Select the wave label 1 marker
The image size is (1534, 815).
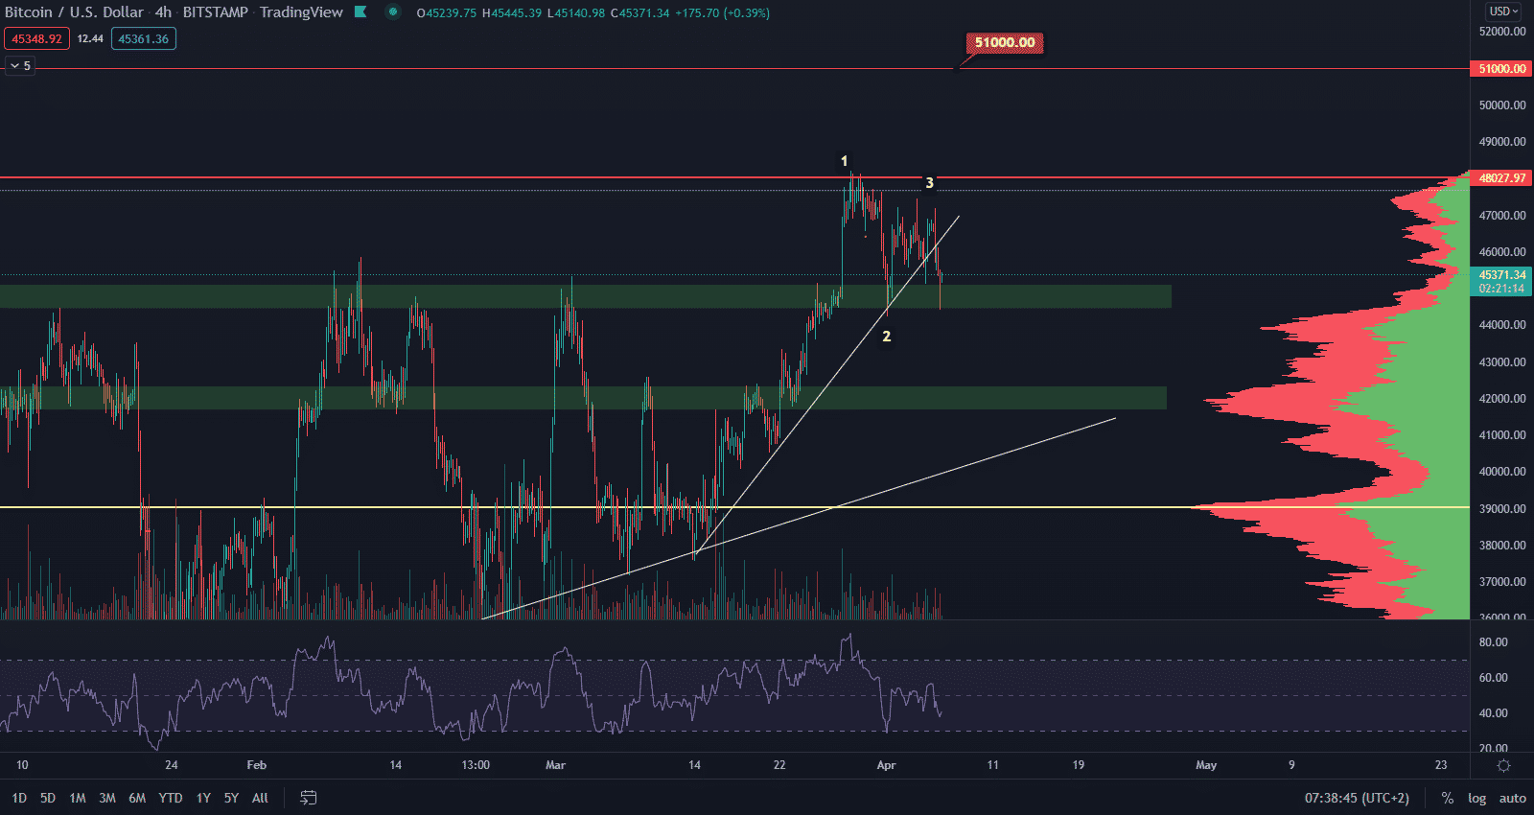(844, 161)
